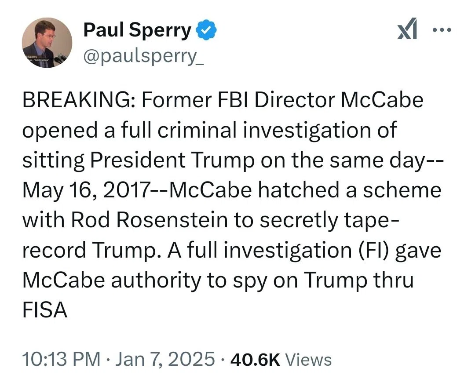Click the Jan 7, 2025 date
Viewport: 475px width, 386px height.
click(165, 359)
